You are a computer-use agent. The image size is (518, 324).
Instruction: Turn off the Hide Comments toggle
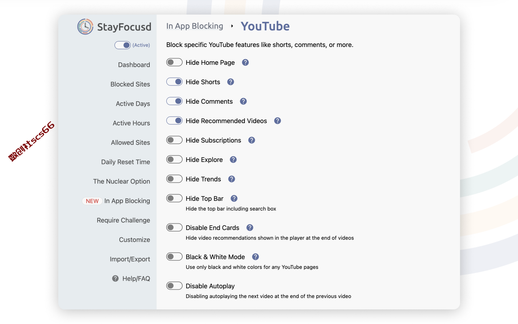pos(174,101)
